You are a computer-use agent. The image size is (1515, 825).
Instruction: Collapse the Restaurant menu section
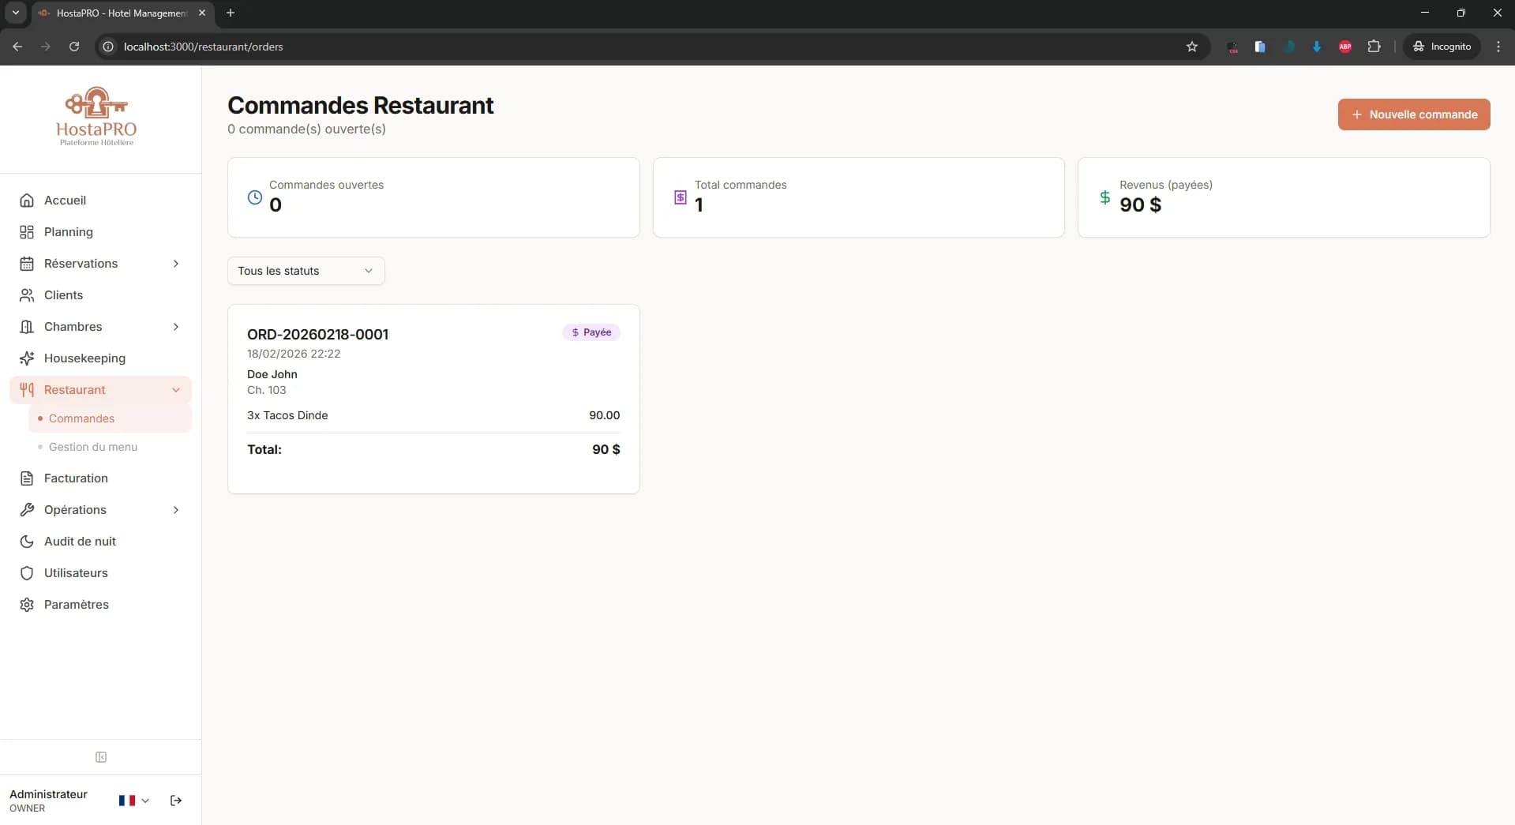pos(175,390)
